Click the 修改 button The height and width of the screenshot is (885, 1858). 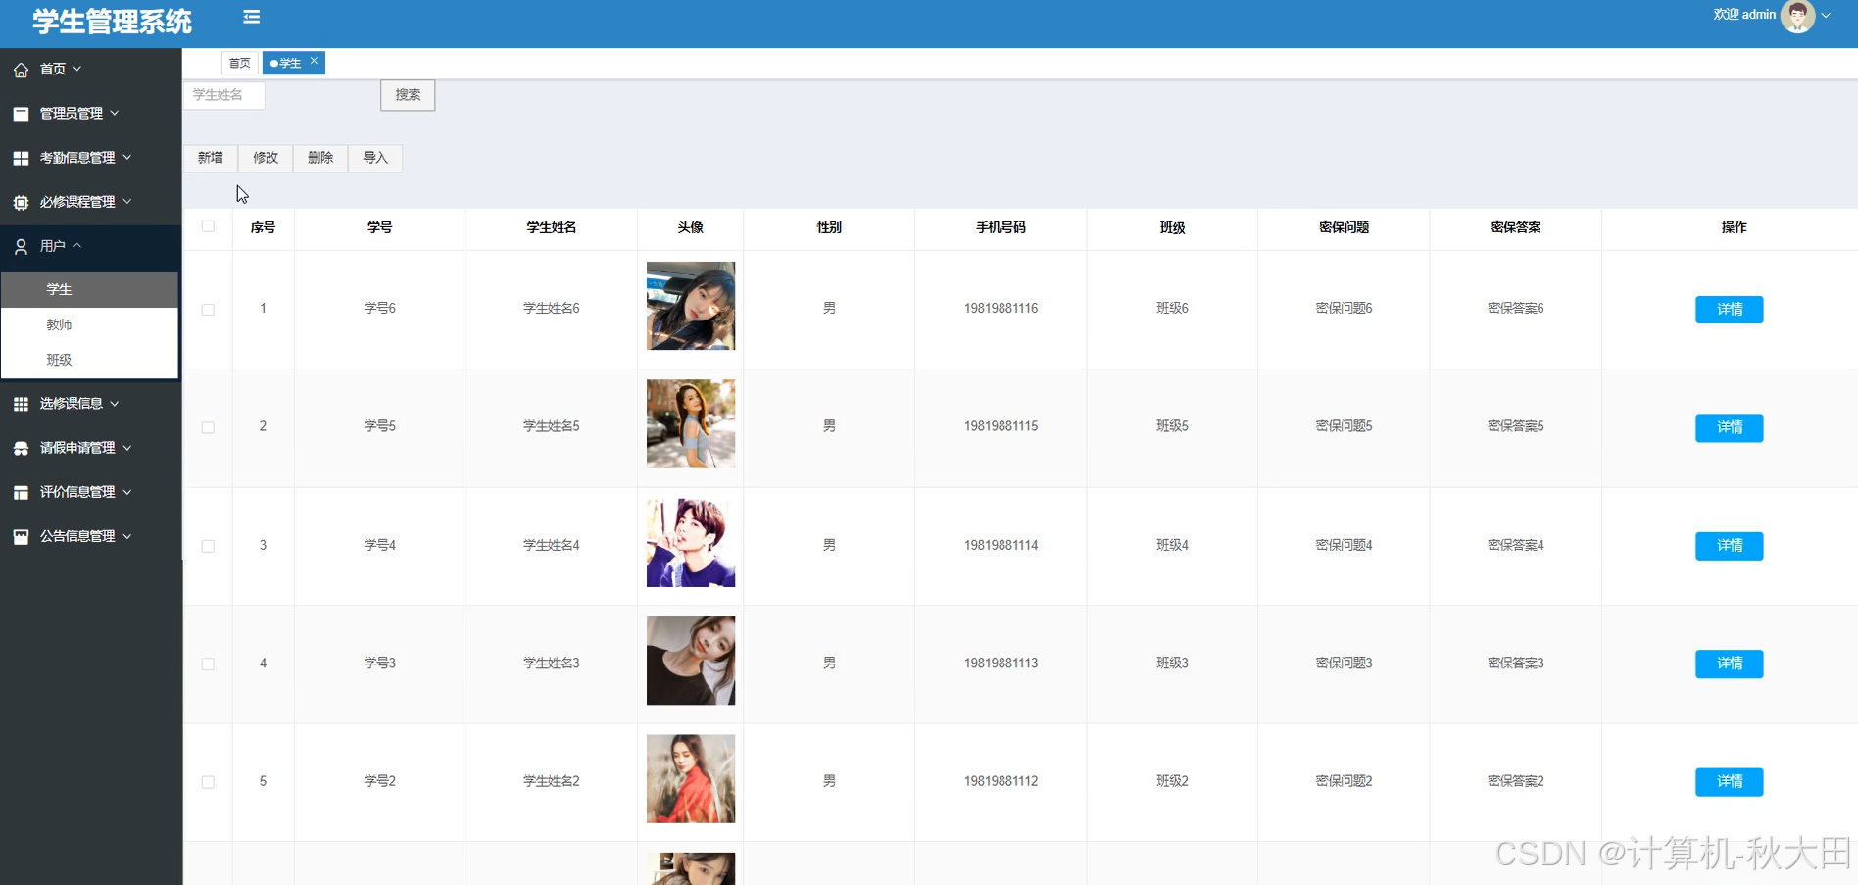coord(266,158)
